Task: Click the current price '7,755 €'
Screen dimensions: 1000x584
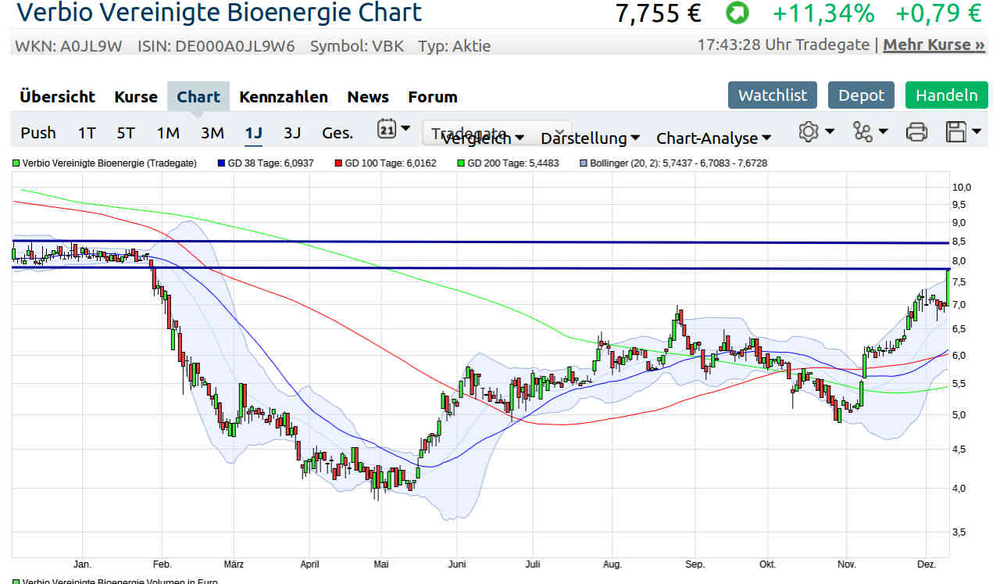Action: [x=659, y=13]
